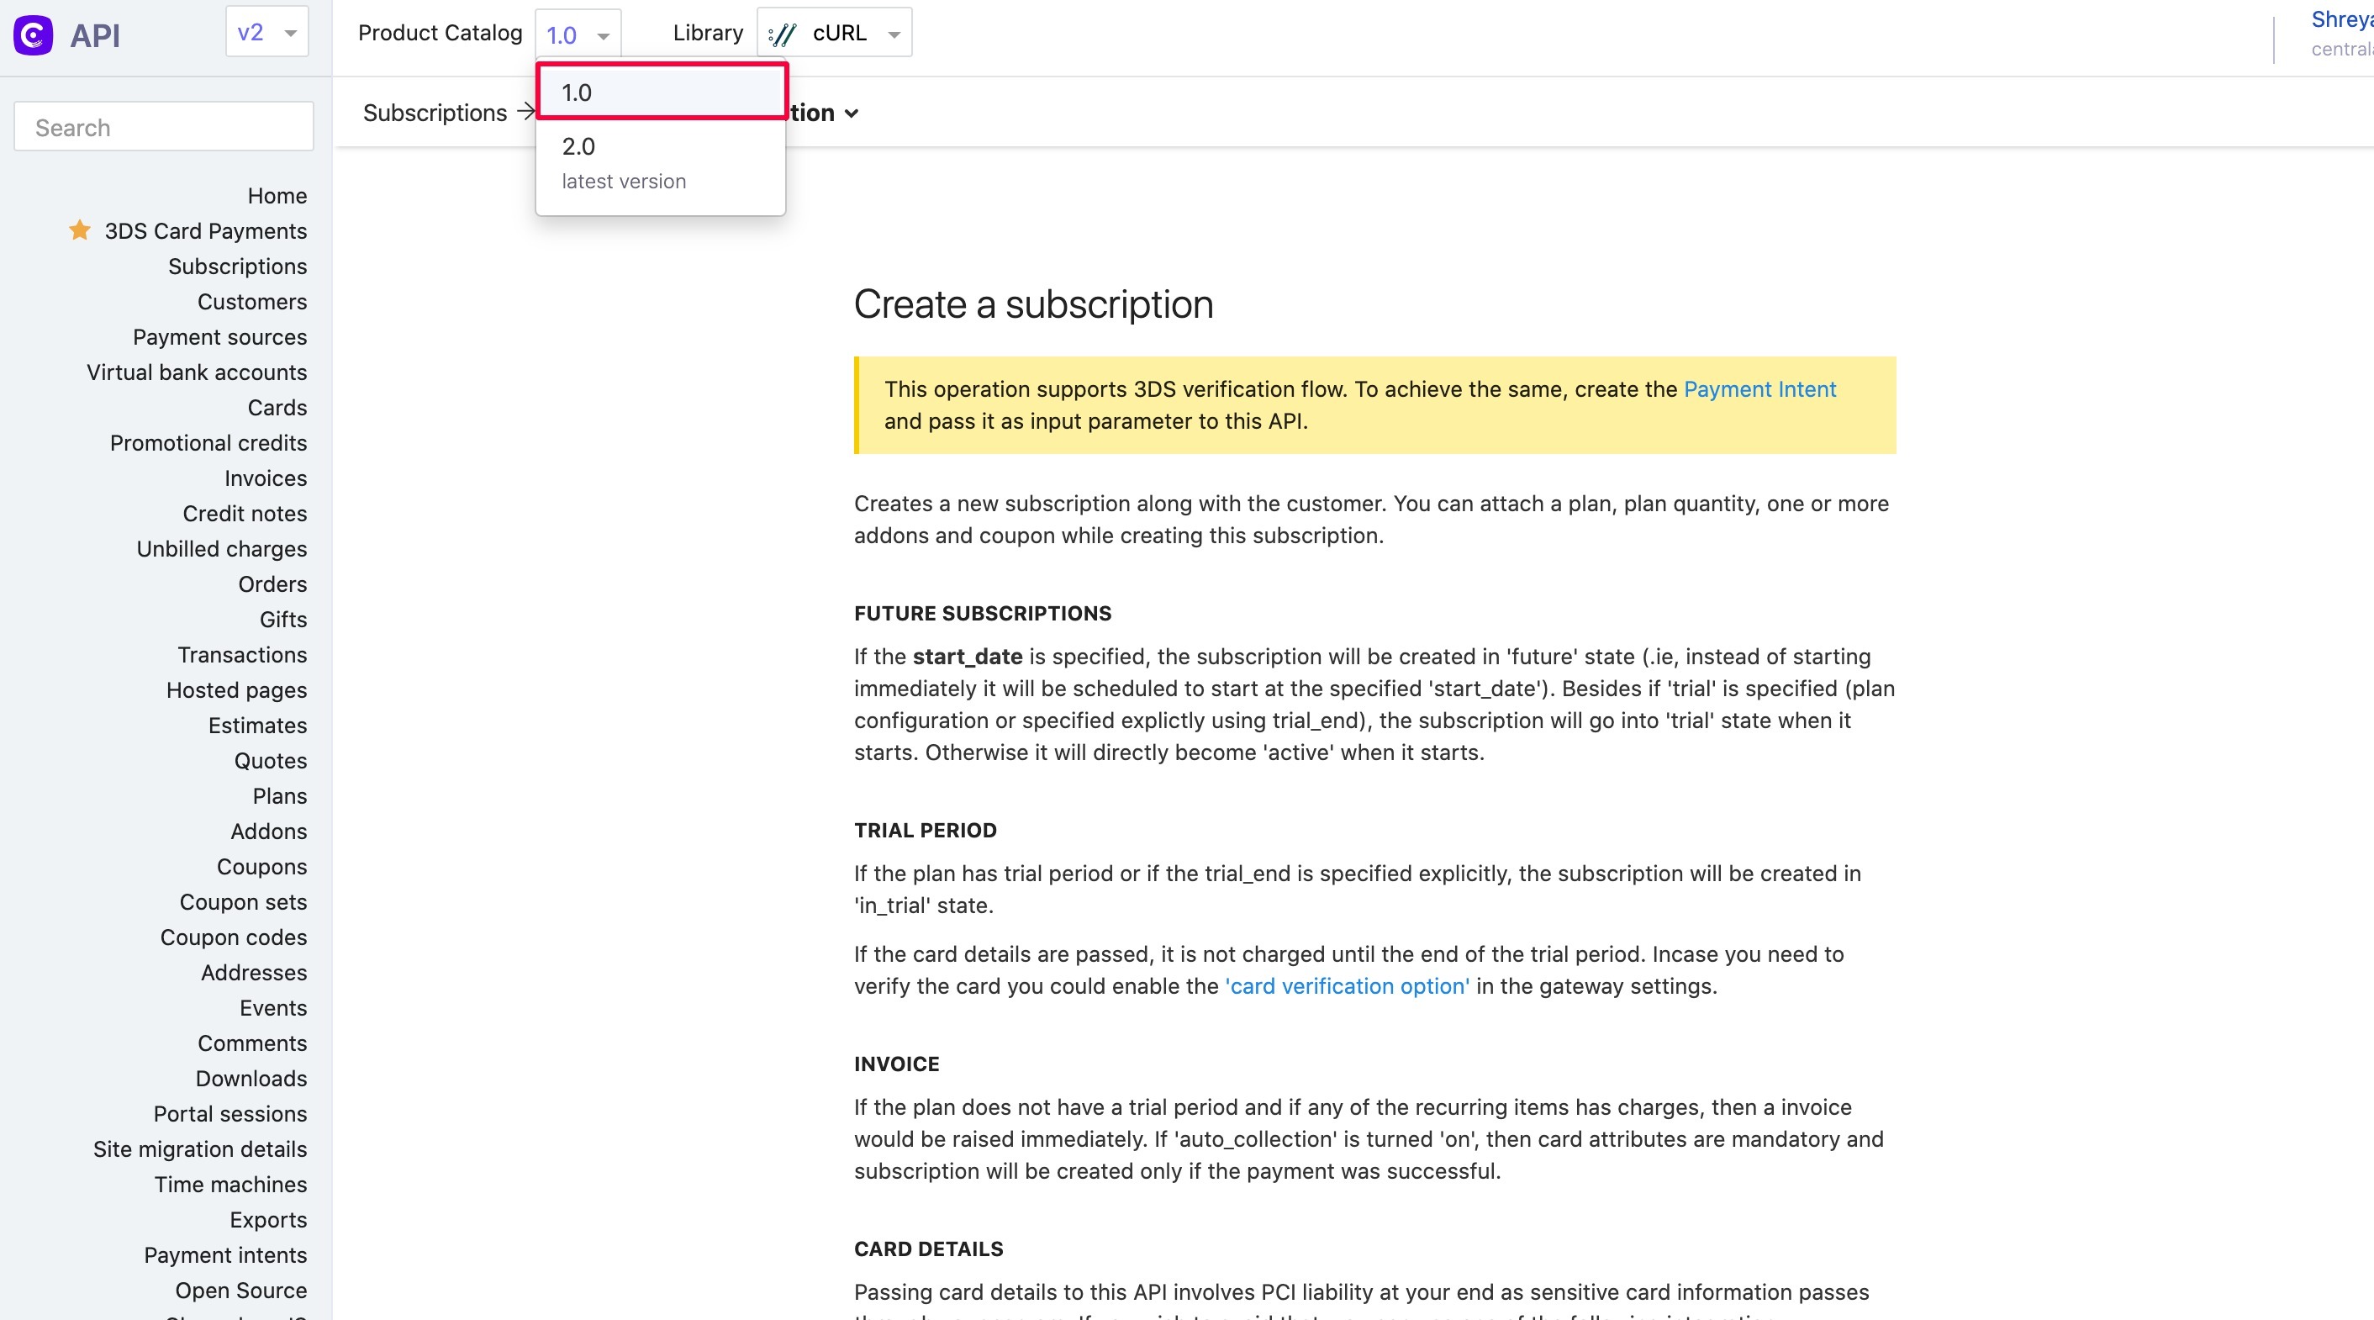Open the Virtual bank accounts docs
Viewport: 2374px width, 1320px height.
coord(197,372)
